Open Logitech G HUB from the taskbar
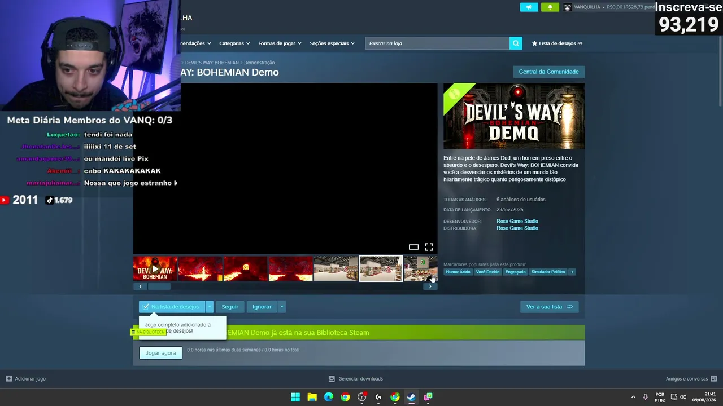This screenshot has width=723, height=406. 378,397
